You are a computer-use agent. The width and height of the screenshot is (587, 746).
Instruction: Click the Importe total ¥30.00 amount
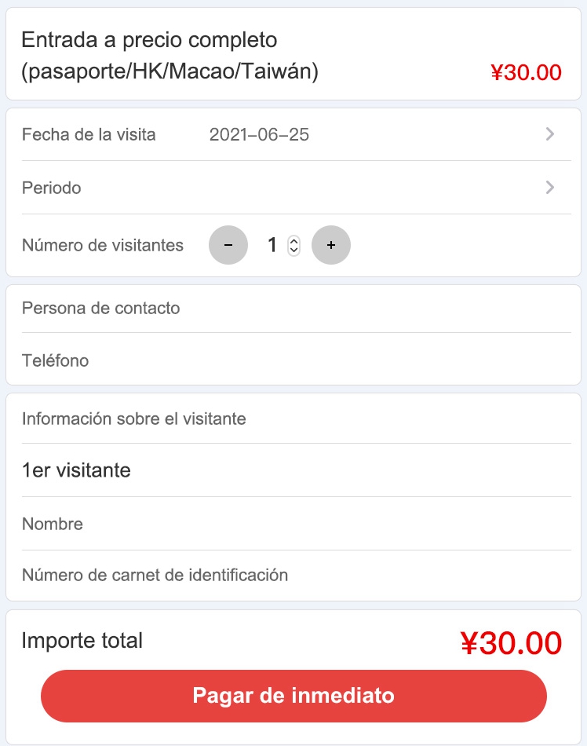coord(511,643)
